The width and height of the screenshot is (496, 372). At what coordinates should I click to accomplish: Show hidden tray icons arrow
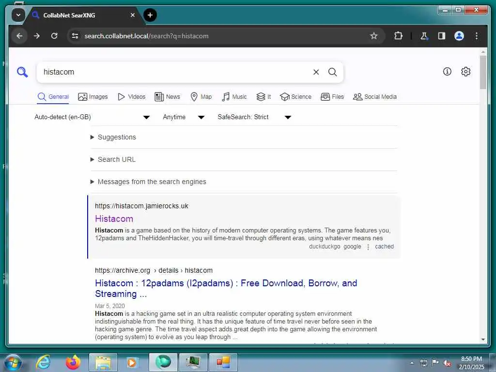click(x=412, y=363)
